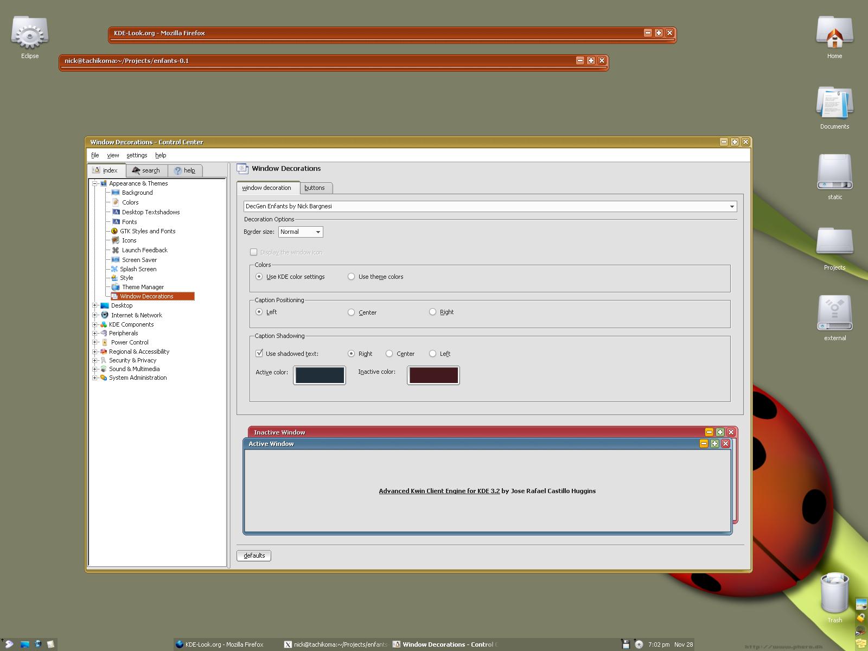This screenshot has height=651, width=868.
Task: Switch to the buttons tab
Action: point(315,188)
